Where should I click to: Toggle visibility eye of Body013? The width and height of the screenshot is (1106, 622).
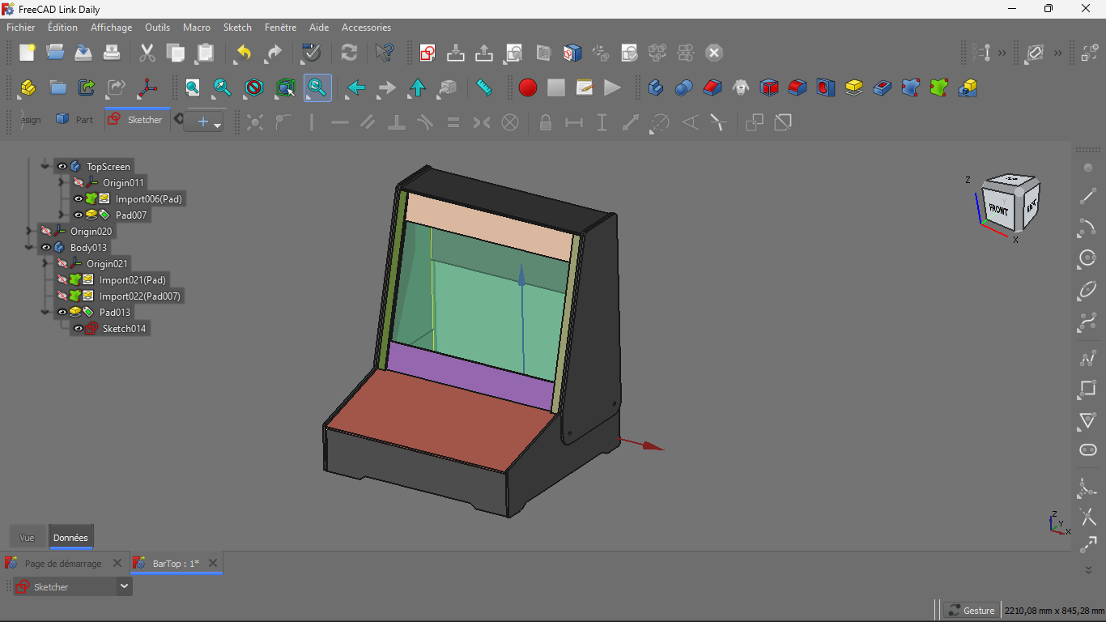(46, 247)
